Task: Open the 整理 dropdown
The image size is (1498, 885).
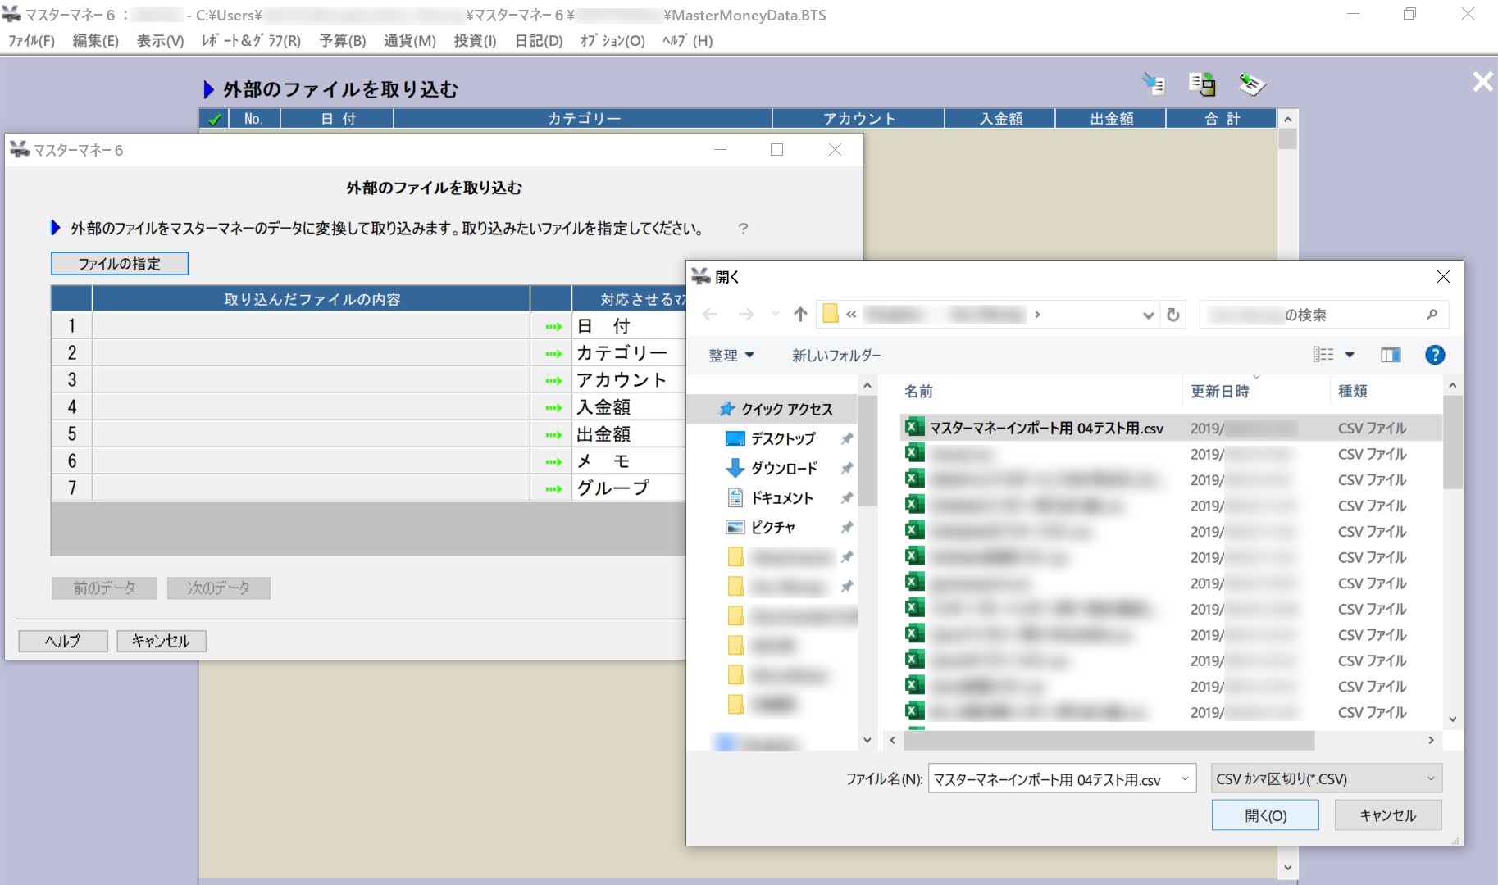Action: 731,356
